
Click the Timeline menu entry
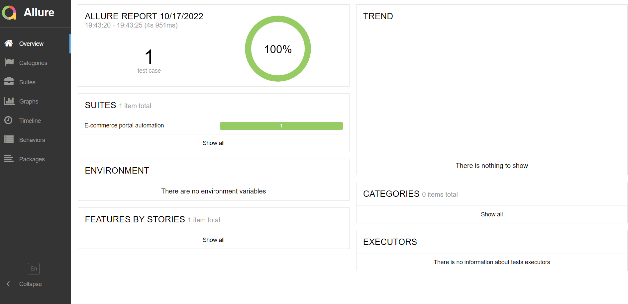pyautogui.click(x=30, y=120)
